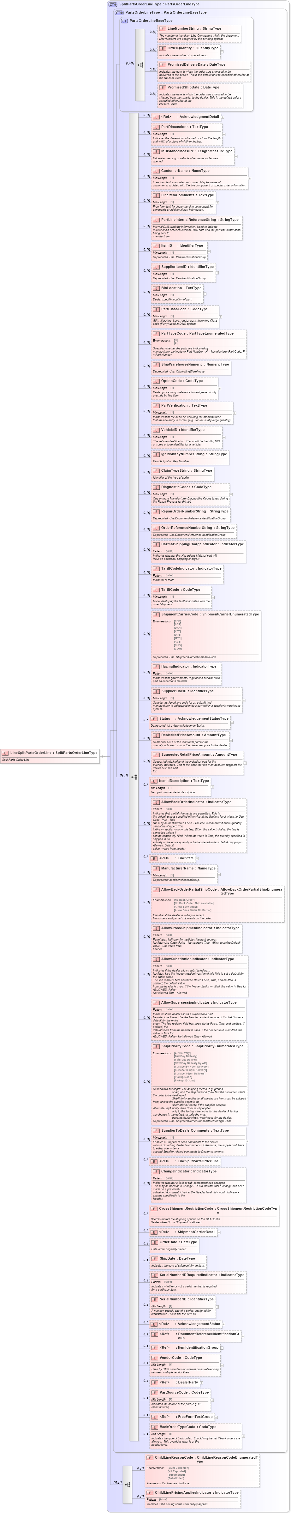Select the 'IgnitionKeyNumberString : StringType' label
291x1513 pixels.
pos(193,454)
